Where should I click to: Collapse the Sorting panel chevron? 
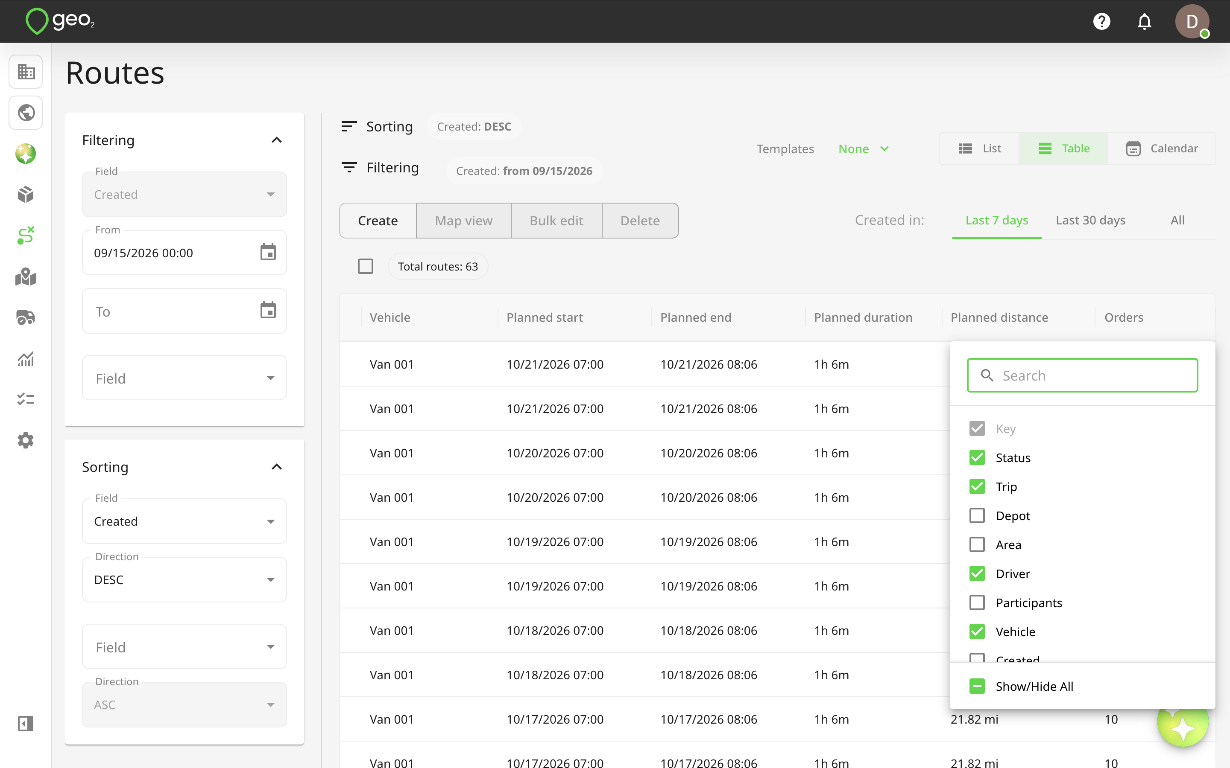click(276, 467)
